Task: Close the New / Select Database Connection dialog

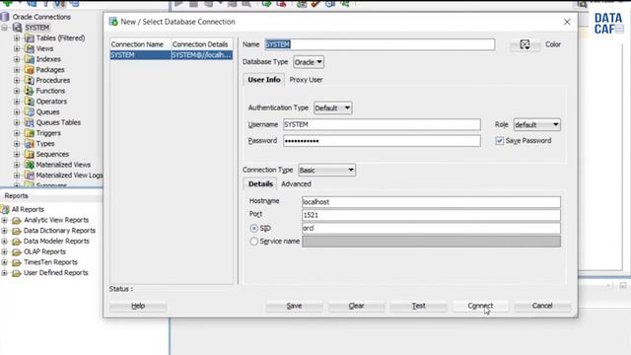Action: click(x=567, y=22)
